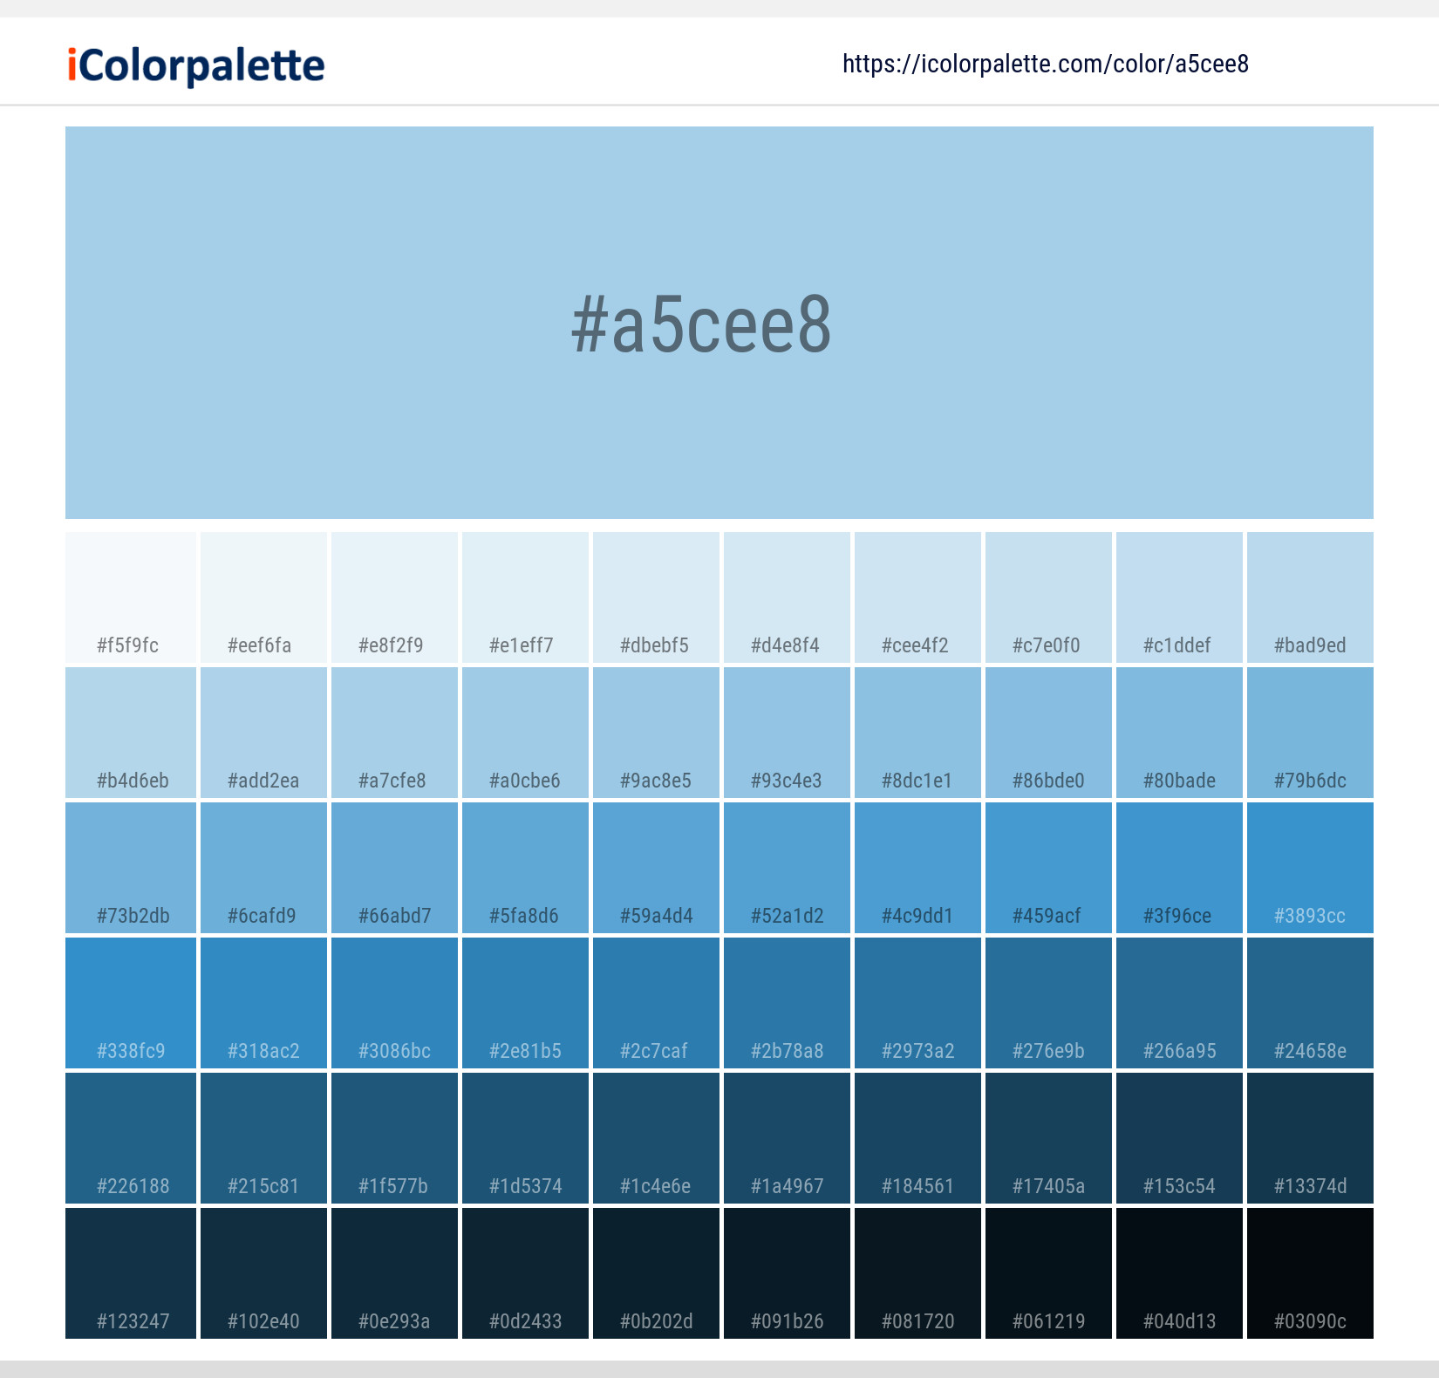Select the #123247 swatch
The image size is (1439, 1378).
tap(129, 1273)
